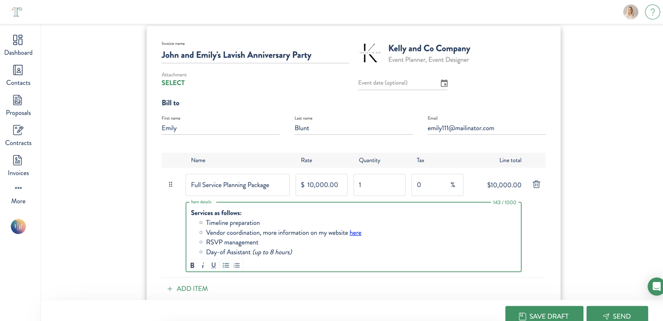
Task: Open the Contracts section
Action: 18,135
